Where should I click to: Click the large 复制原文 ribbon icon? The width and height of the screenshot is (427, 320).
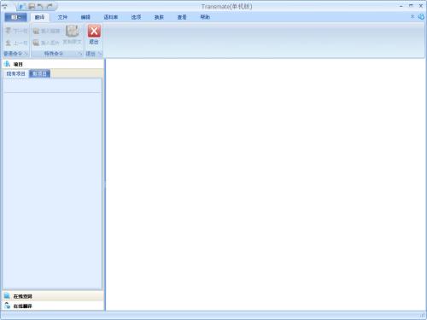click(73, 32)
